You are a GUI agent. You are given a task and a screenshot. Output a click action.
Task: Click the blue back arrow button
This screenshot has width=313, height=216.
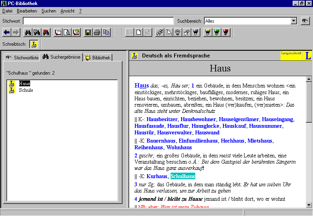[x=7, y=32]
